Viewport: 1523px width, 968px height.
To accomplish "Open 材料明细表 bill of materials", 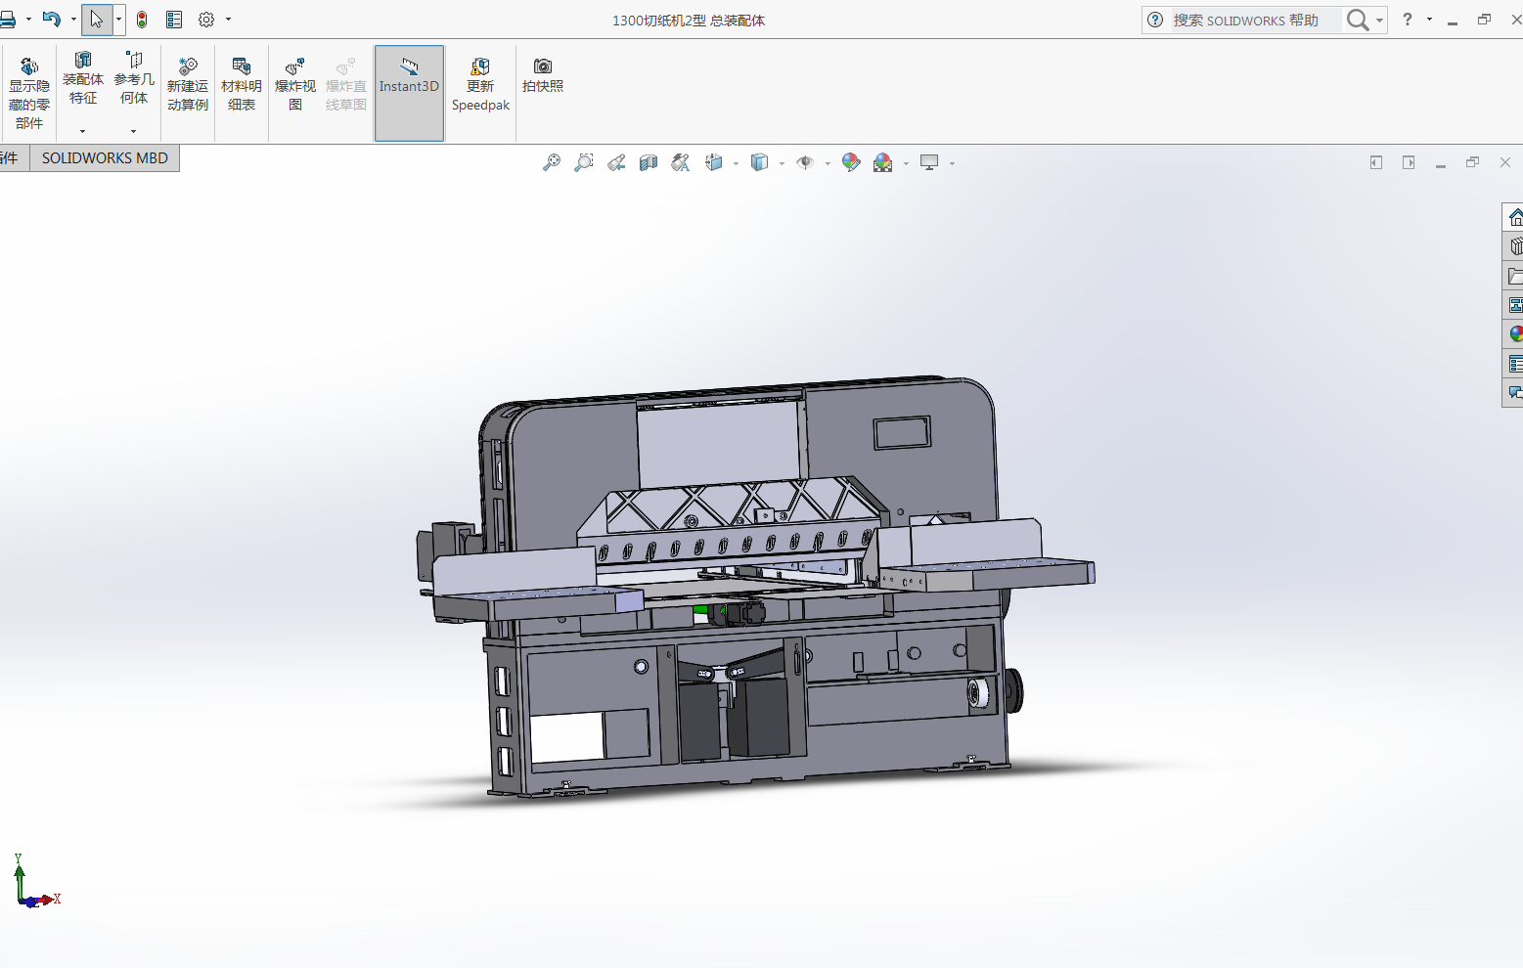I will pos(242,85).
